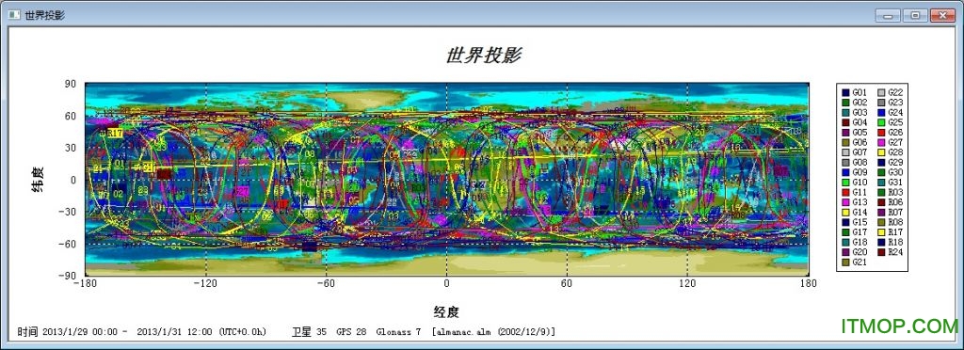Maximize the 世界投影 window
Viewport: 964px width, 350px height.
915,15
